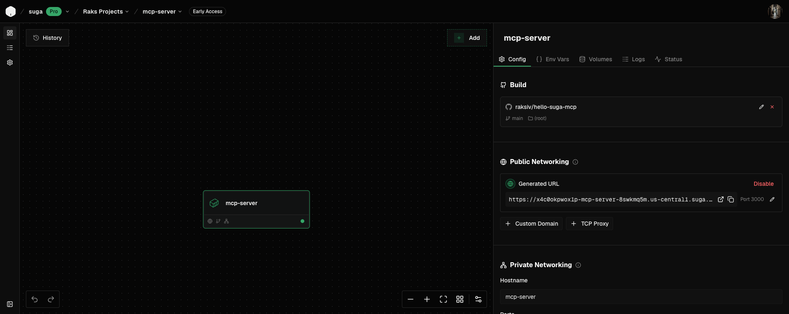Click the user avatar
789x314 pixels.
tap(775, 12)
